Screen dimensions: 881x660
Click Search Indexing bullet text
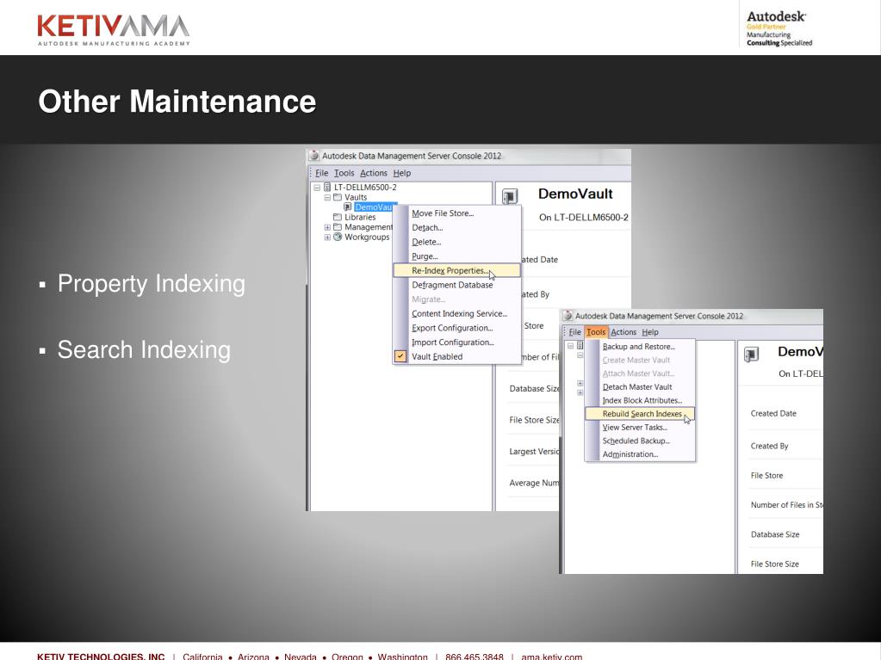(x=144, y=349)
